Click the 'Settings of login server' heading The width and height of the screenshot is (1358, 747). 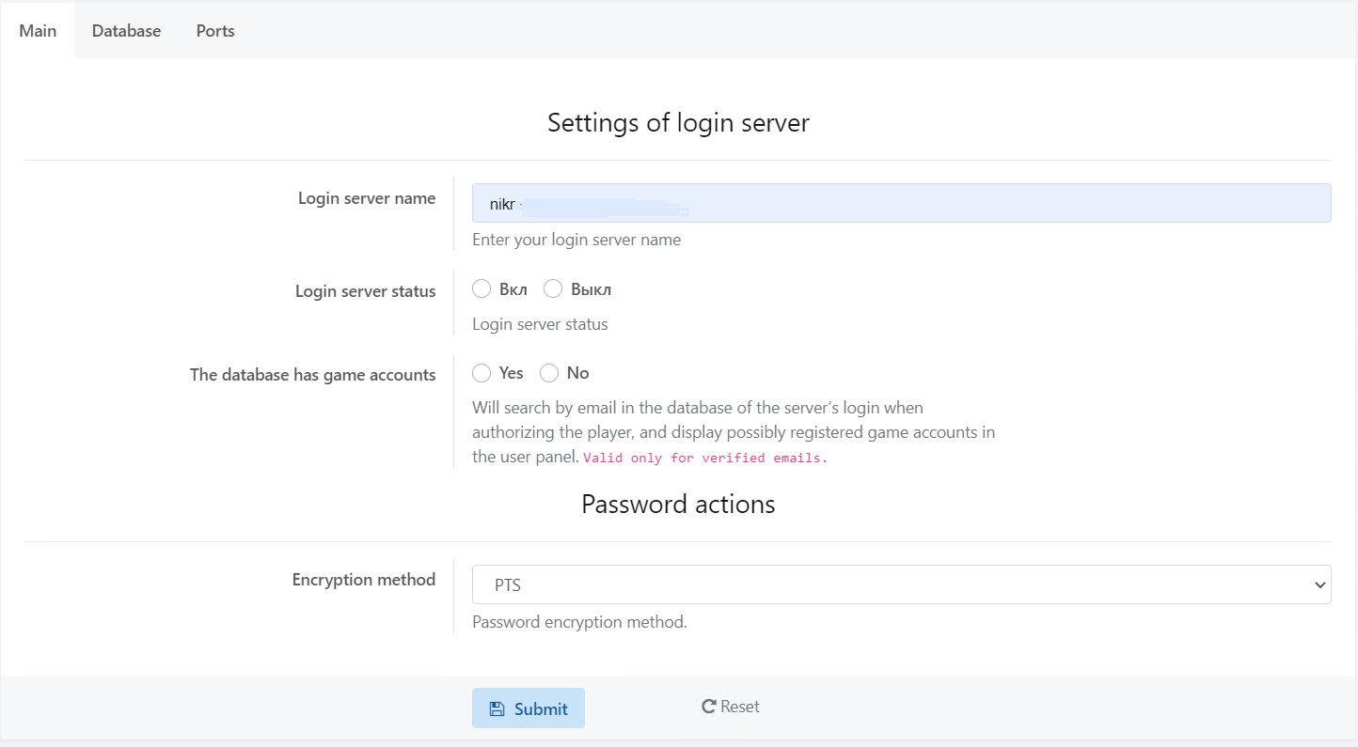click(678, 123)
